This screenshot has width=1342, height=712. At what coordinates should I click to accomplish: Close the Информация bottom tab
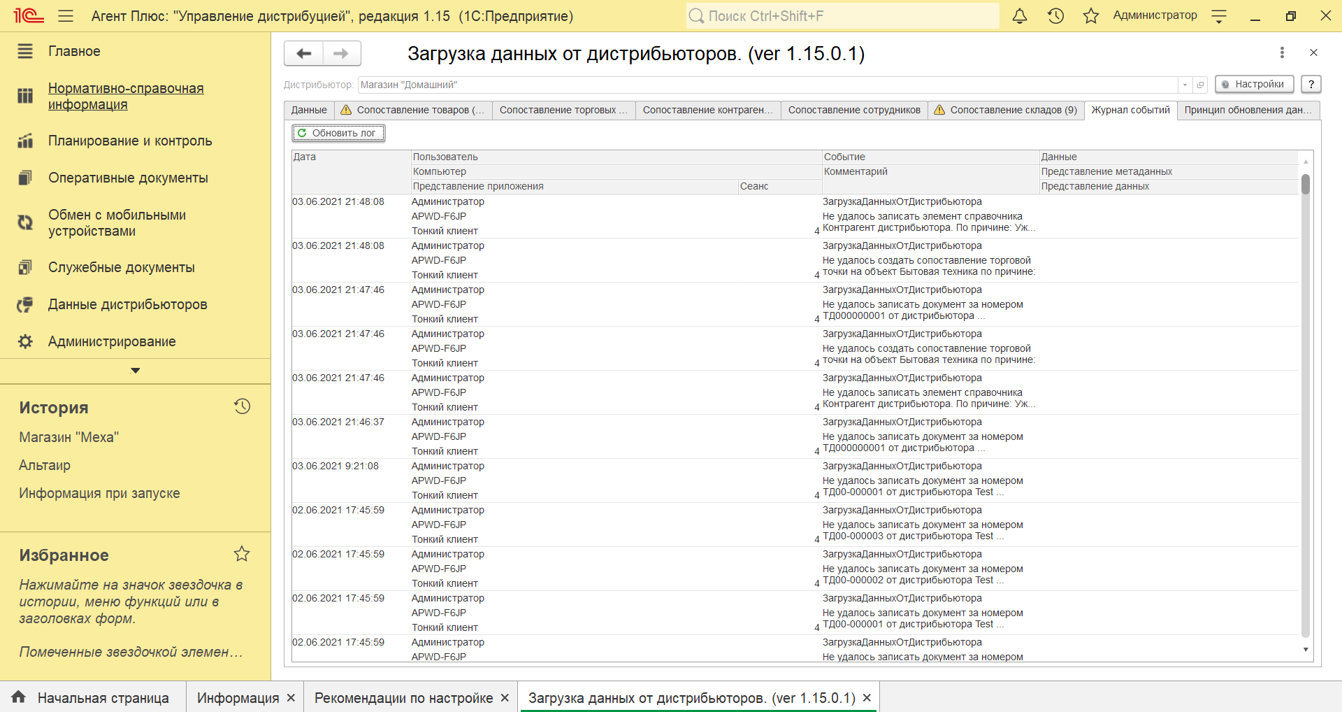(x=291, y=698)
